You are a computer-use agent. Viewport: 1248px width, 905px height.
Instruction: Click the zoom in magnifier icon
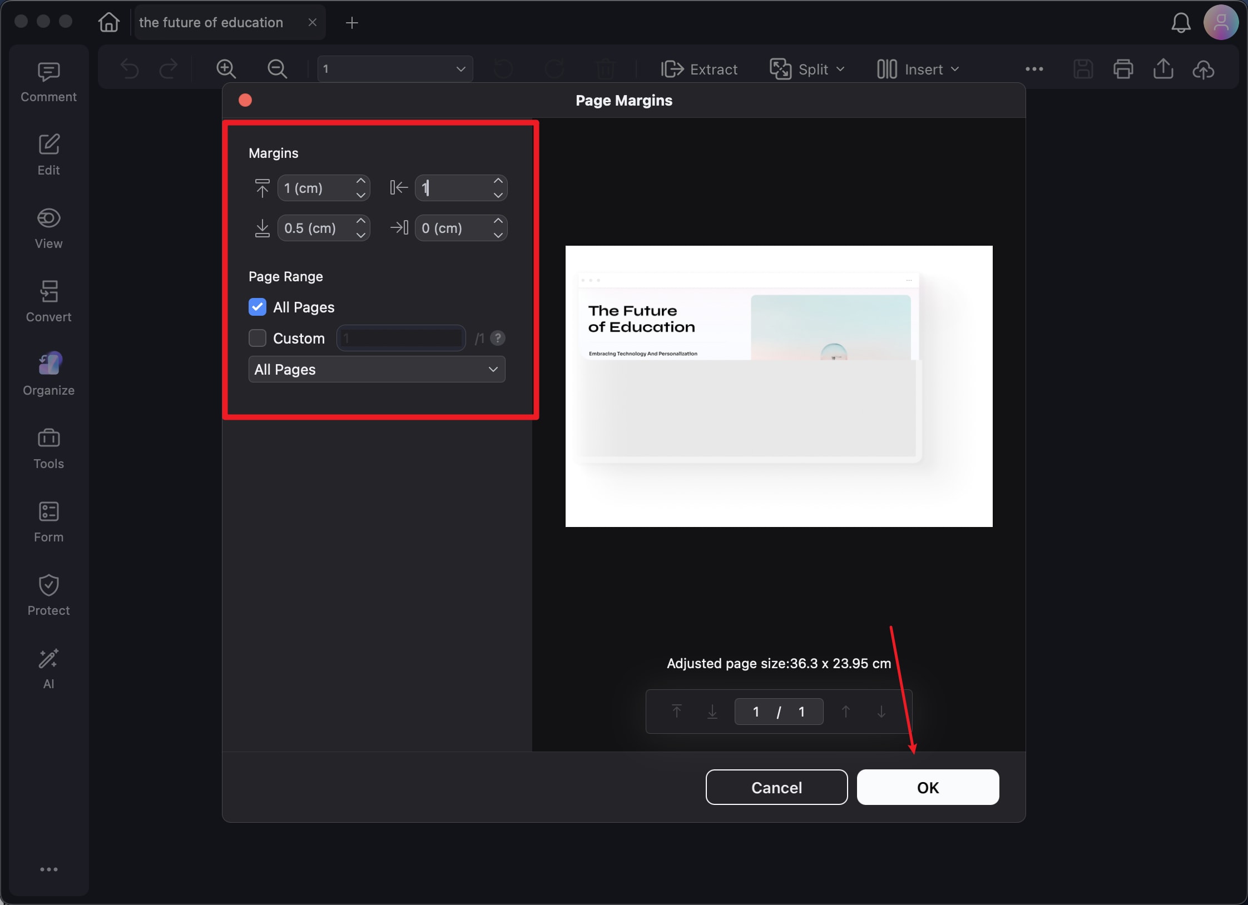click(226, 69)
